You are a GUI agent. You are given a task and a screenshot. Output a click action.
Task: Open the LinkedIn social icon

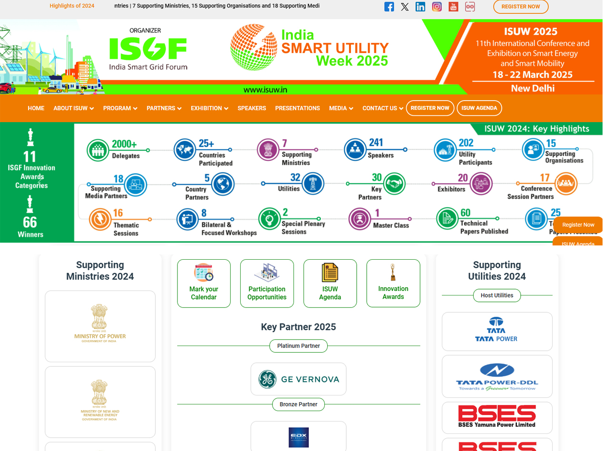420,7
